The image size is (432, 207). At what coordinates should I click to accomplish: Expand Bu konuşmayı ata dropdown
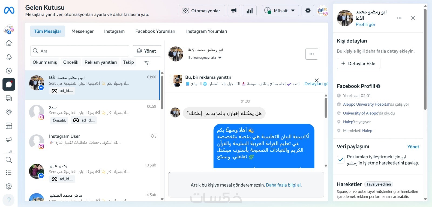(205, 58)
